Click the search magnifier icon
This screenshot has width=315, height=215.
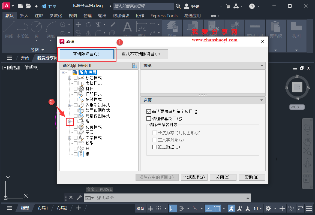click(x=178, y=6)
